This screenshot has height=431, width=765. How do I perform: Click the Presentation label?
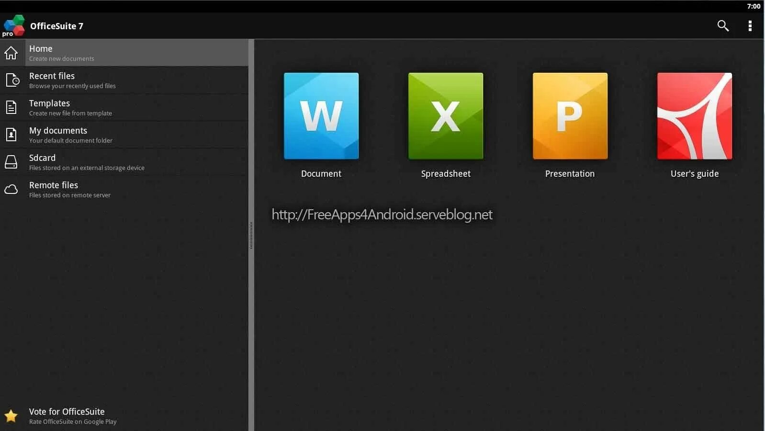pos(570,174)
